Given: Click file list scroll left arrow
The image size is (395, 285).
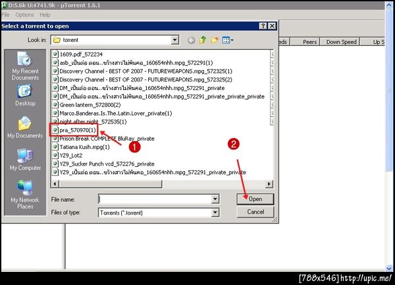Looking at the screenshot, I should [x=55, y=184].
